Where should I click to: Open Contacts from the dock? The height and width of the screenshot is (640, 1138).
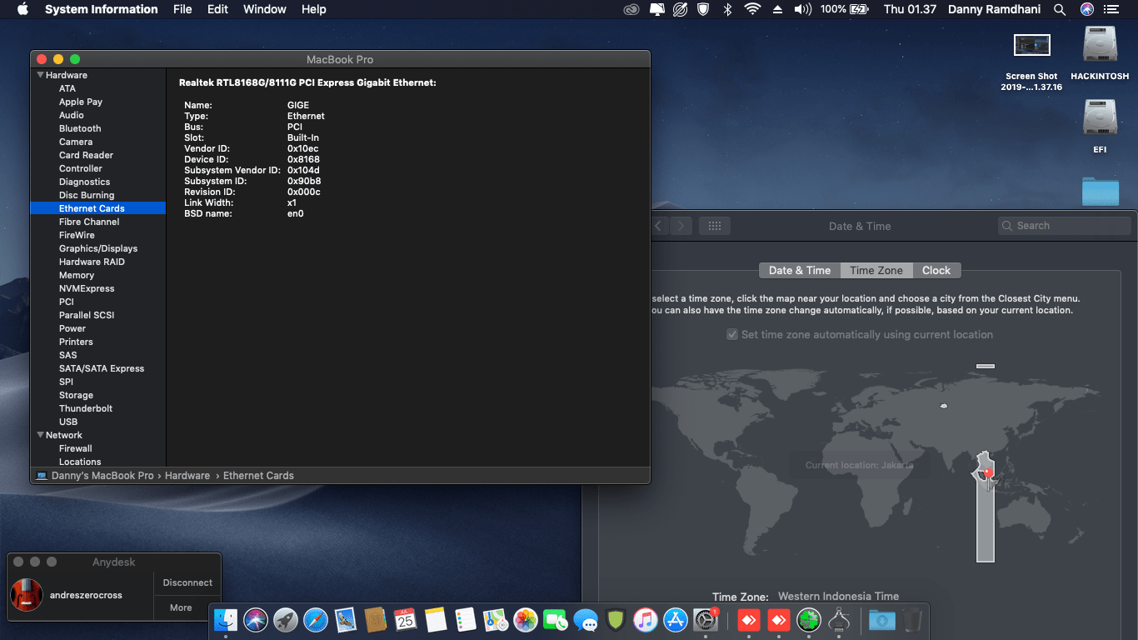376,620
